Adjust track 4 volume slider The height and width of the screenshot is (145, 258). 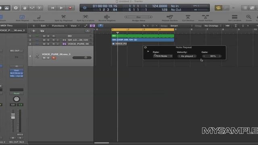coord(82,58)
